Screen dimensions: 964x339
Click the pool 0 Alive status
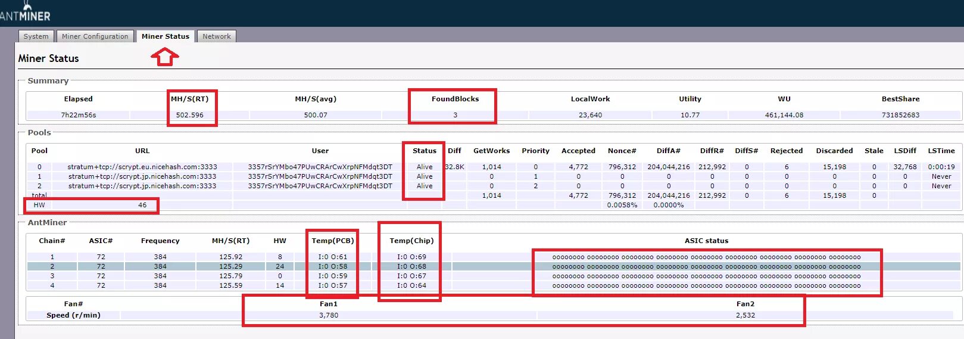tap(425, 167)
